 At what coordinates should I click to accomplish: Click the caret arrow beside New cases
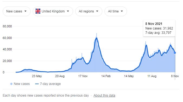[x=25, y=11]
